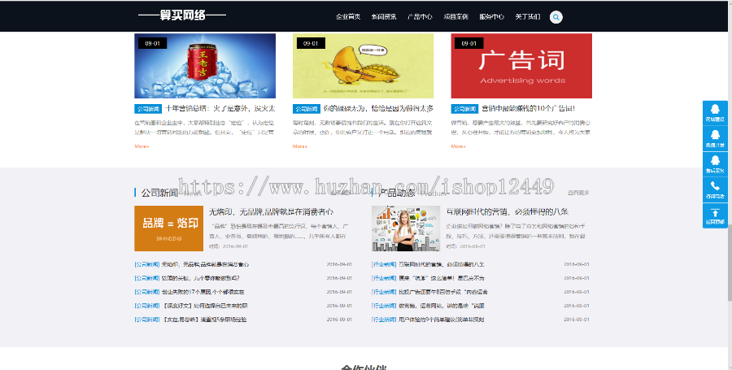The width and height of the screenshot is (732, 370).
Task: Click the phone 咨询电话 sidebar icon
Action: [x=715, y=189]
